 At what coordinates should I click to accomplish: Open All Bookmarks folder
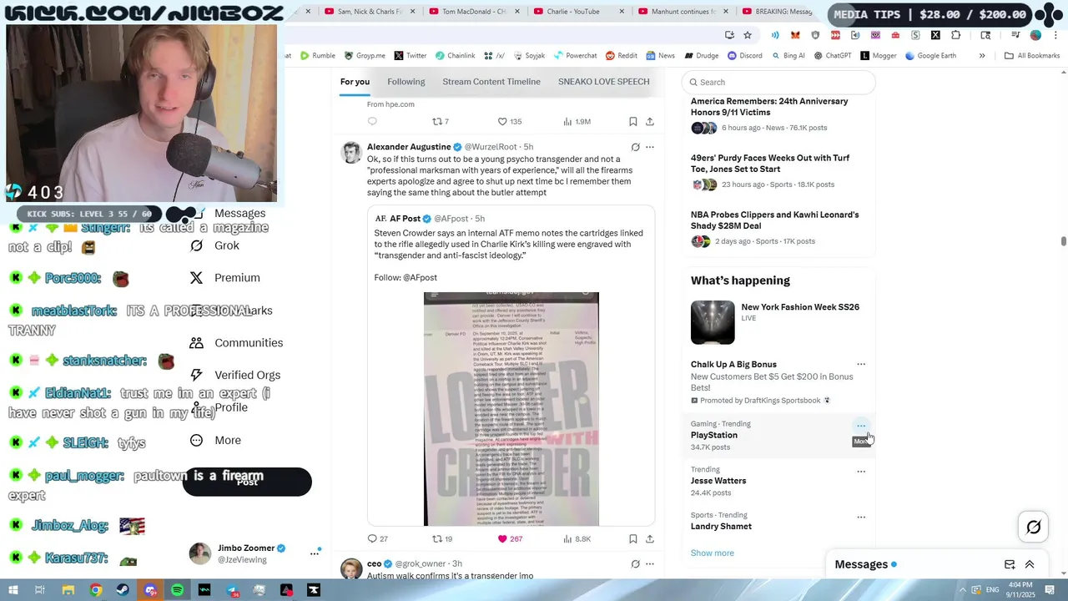1032,56
